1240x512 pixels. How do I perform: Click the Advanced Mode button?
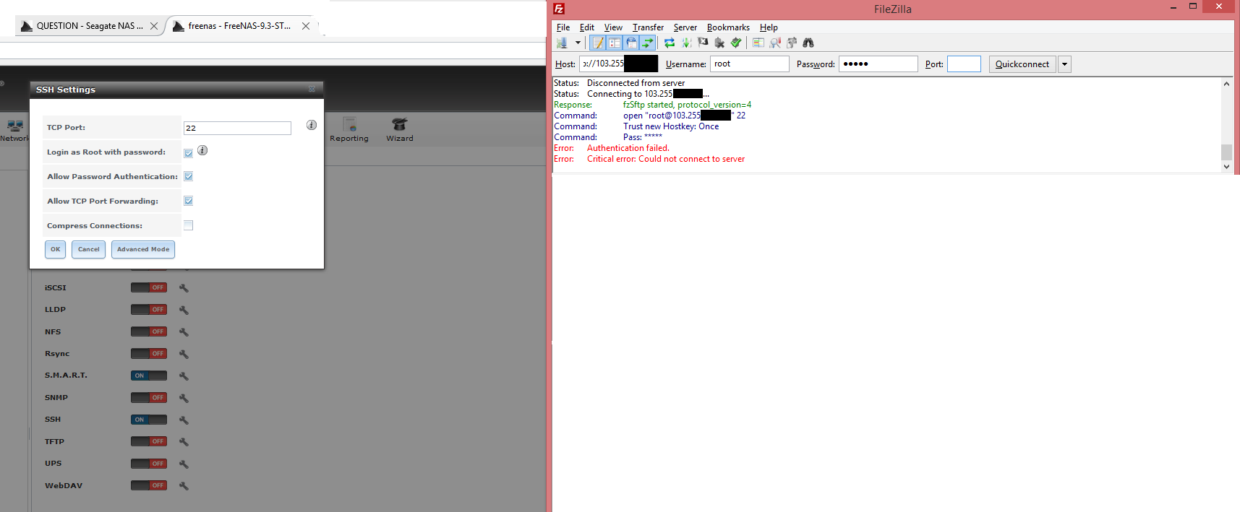(143, 249)
